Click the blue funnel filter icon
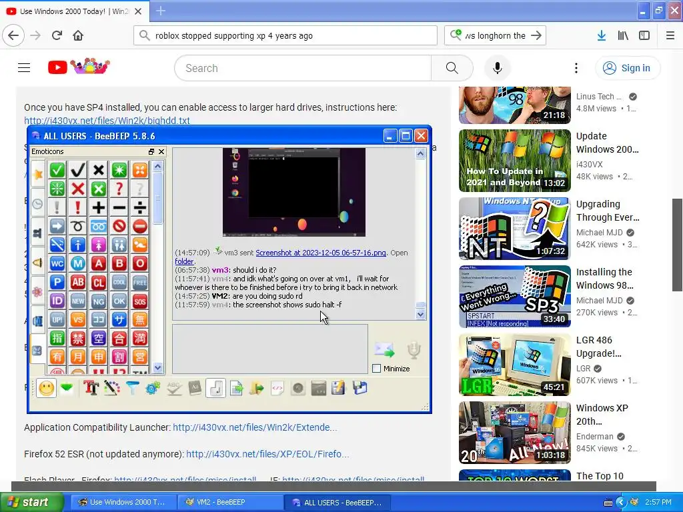683x512 pixels. tap(132, 388)
